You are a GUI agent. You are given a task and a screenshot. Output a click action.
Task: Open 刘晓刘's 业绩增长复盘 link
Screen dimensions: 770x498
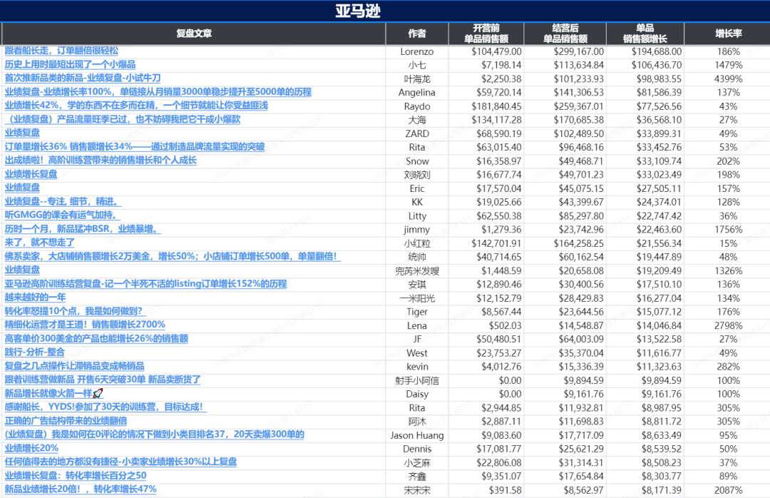(31, 174)
